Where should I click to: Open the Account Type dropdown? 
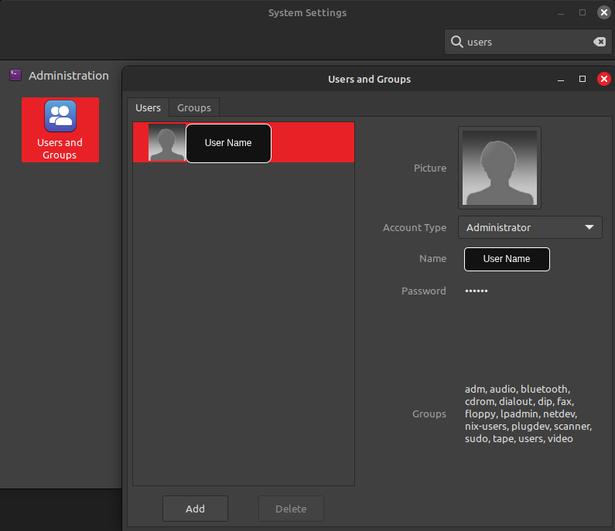pyautogui.click(x=529, y=227)
